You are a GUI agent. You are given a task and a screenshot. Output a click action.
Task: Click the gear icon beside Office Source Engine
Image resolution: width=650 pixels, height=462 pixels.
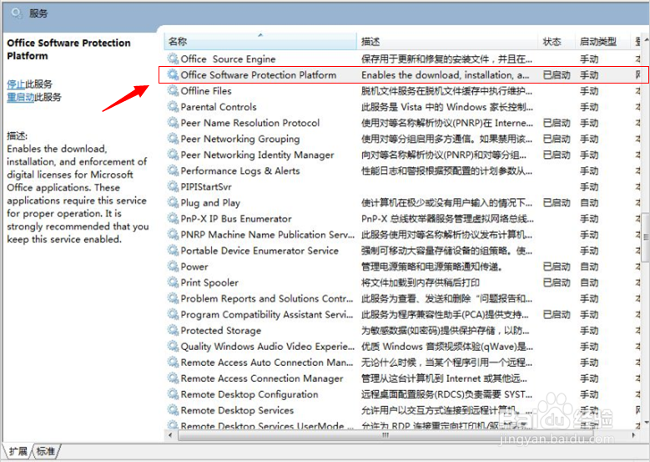[x=173, y=58]
